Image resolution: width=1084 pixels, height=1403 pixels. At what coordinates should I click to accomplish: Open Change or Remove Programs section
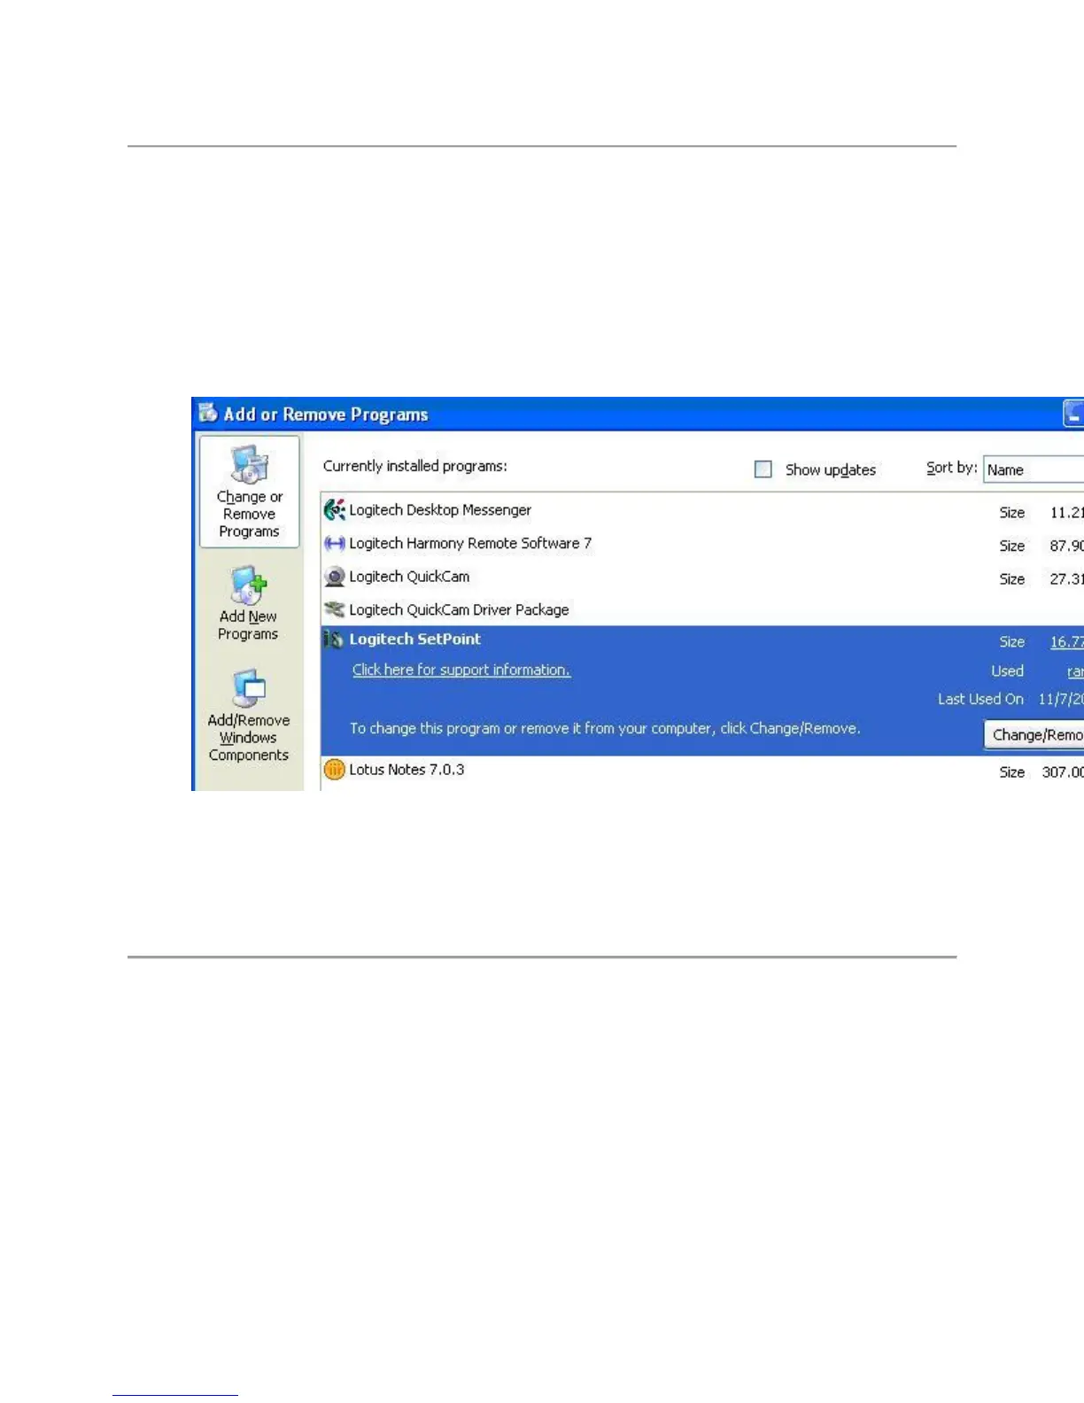click(x=250, y=492)
